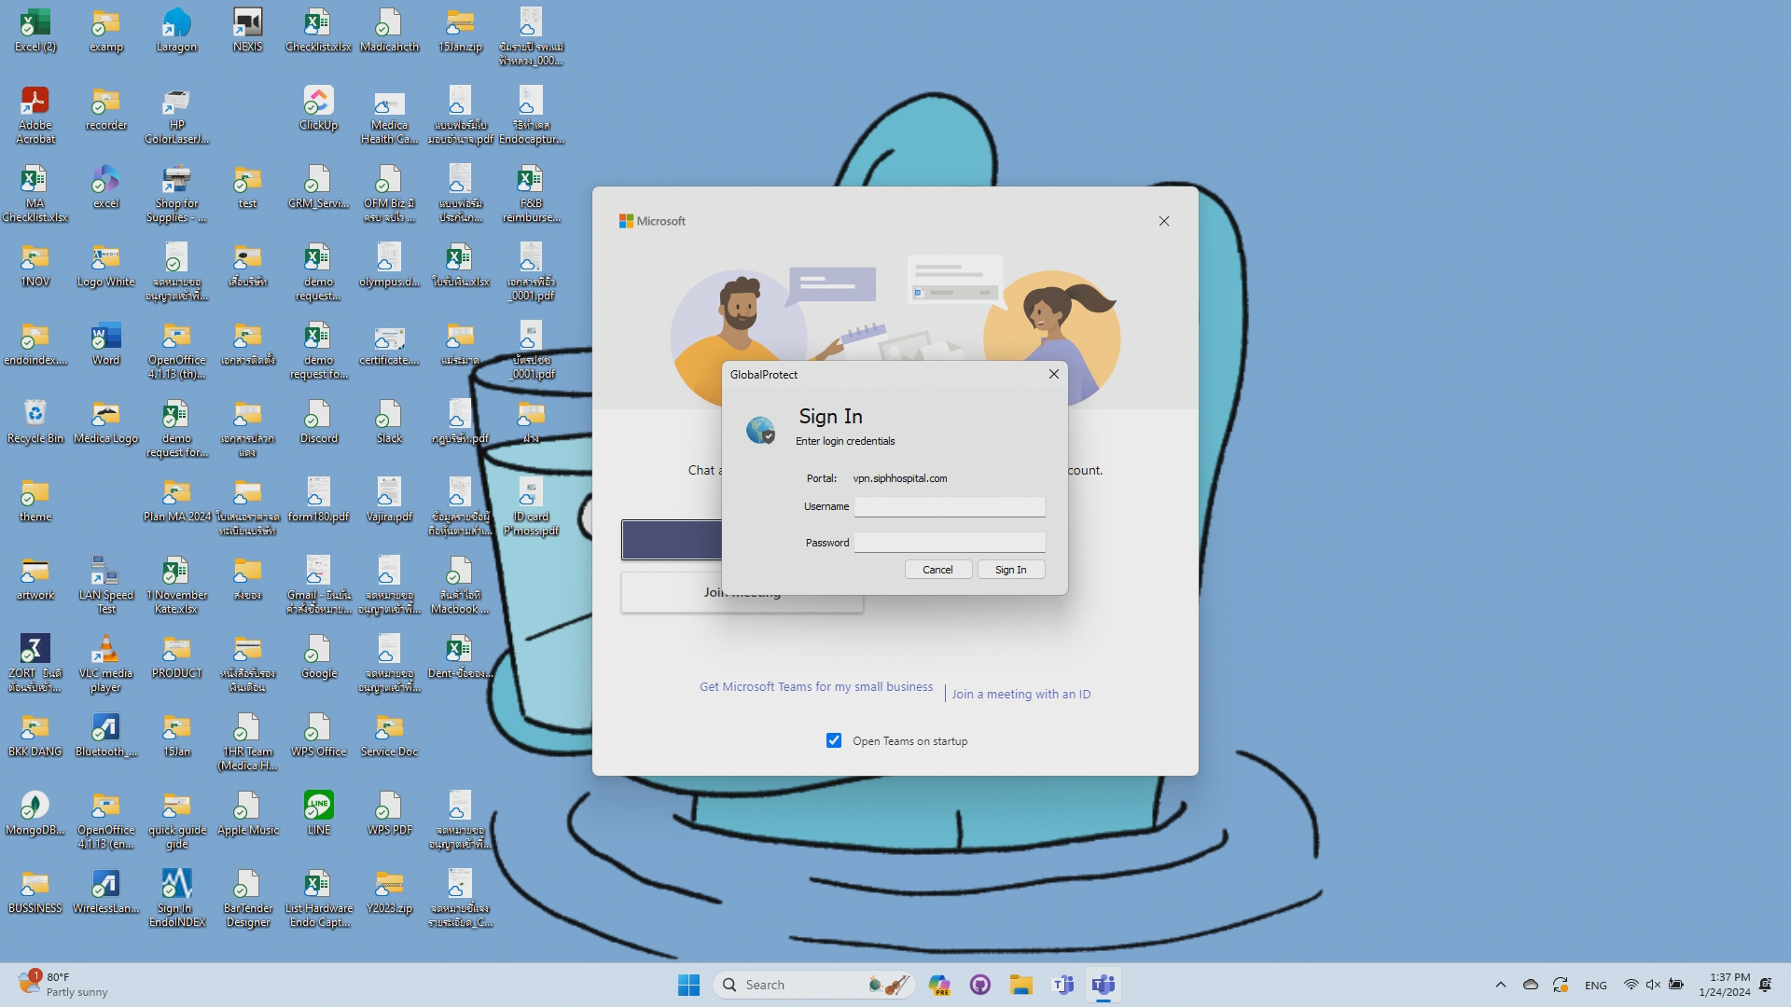This screenshot has width=1791, height=1007.
Task: Click the ENG language indicator
Action: (x=1595, y=985)
